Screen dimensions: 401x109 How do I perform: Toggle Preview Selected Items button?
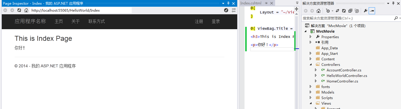tap(372, 11)
